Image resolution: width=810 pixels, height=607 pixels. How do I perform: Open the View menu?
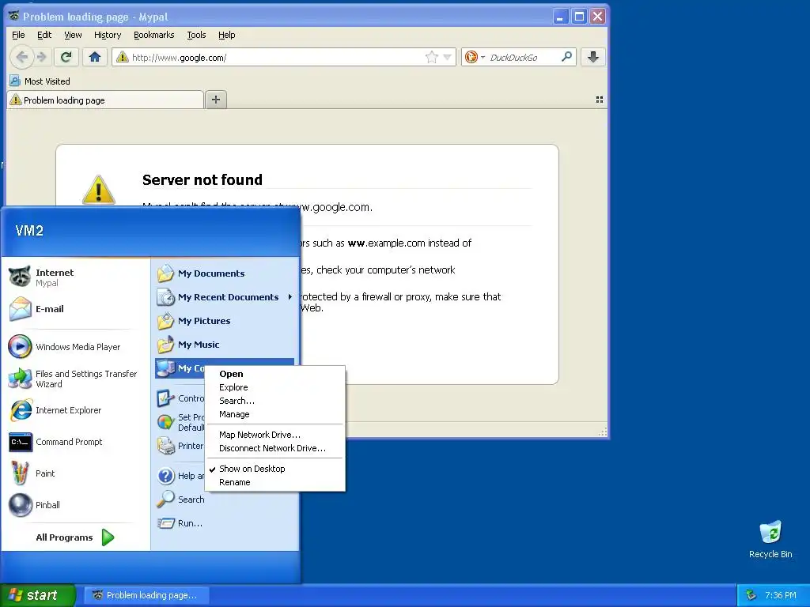73,35
